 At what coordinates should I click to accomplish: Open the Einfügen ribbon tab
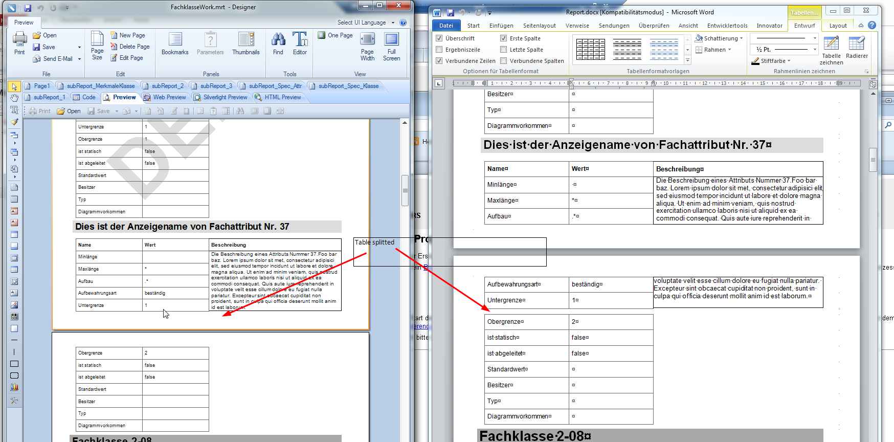click(x=501, y=26)
